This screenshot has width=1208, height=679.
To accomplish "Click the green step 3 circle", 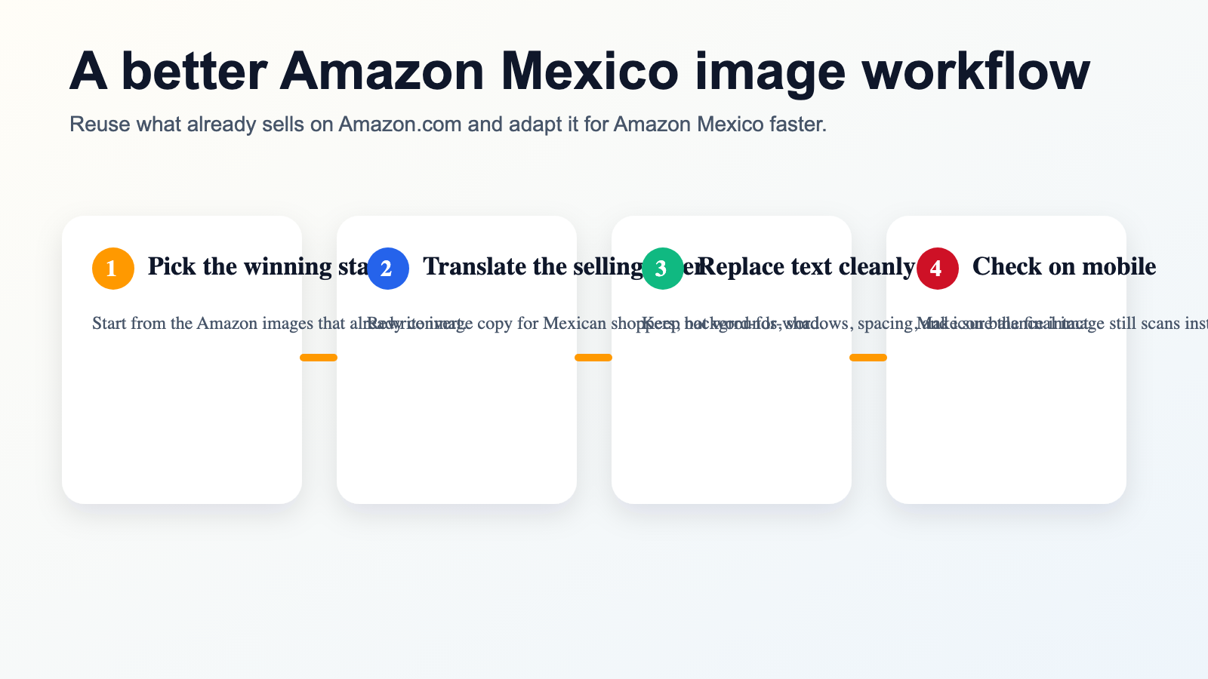I will point(663,268).
